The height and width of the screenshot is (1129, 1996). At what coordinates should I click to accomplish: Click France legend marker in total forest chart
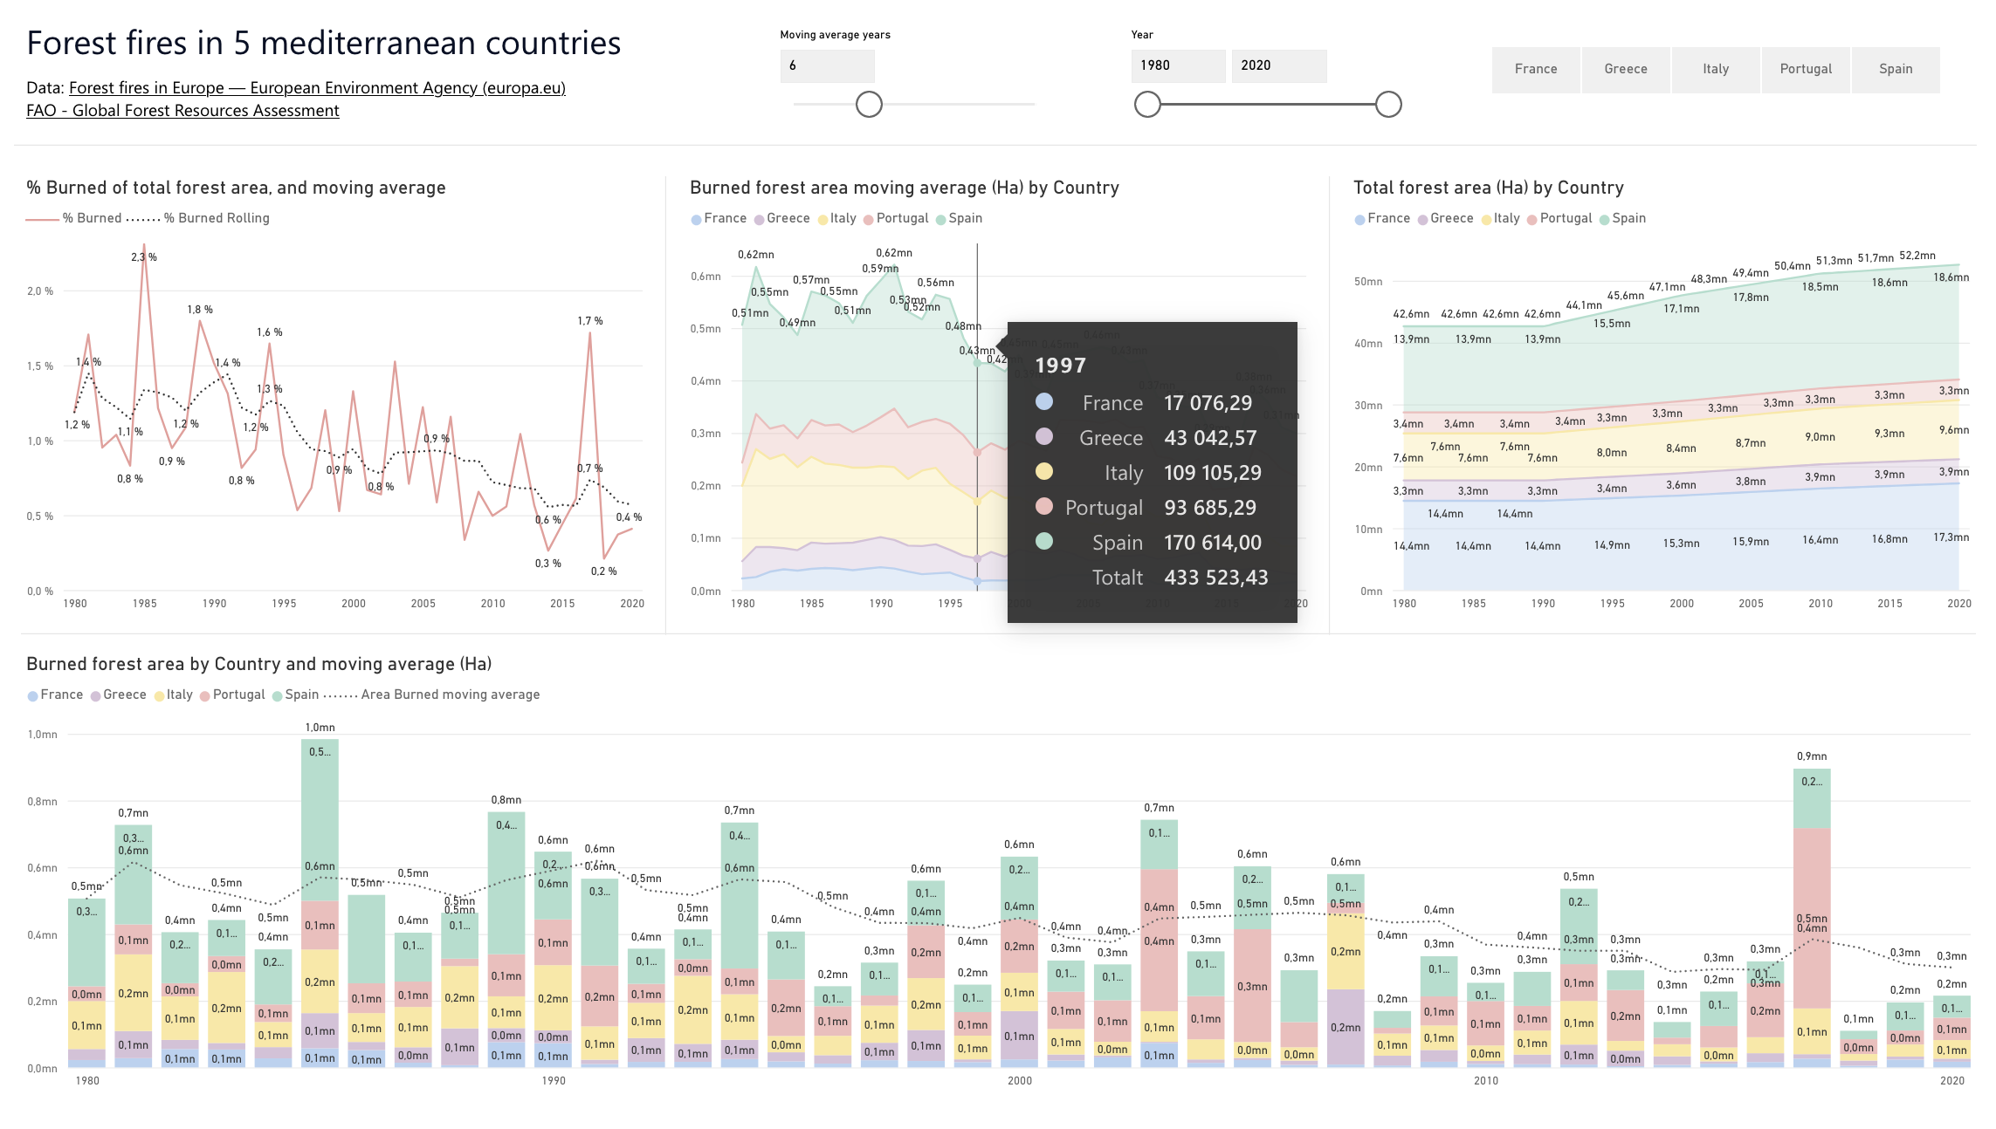pos(1359,220)
